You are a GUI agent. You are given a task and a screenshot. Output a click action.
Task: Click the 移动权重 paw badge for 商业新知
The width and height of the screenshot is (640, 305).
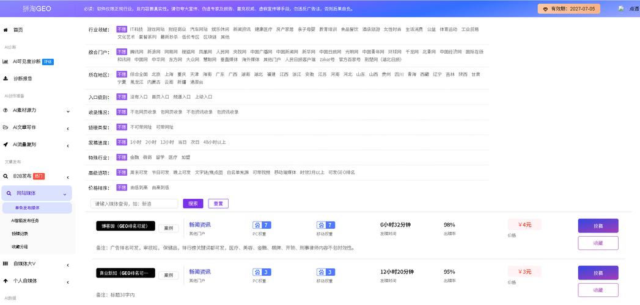click(x=326, y=272)
